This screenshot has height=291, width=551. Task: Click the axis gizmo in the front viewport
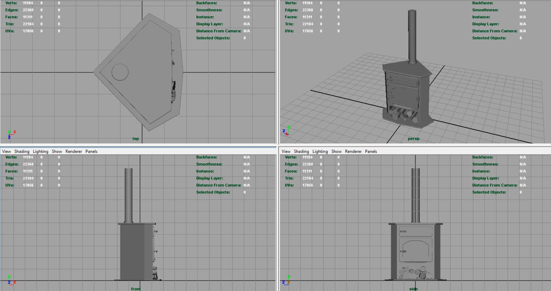pyautogui.click(x=11, y=280)
